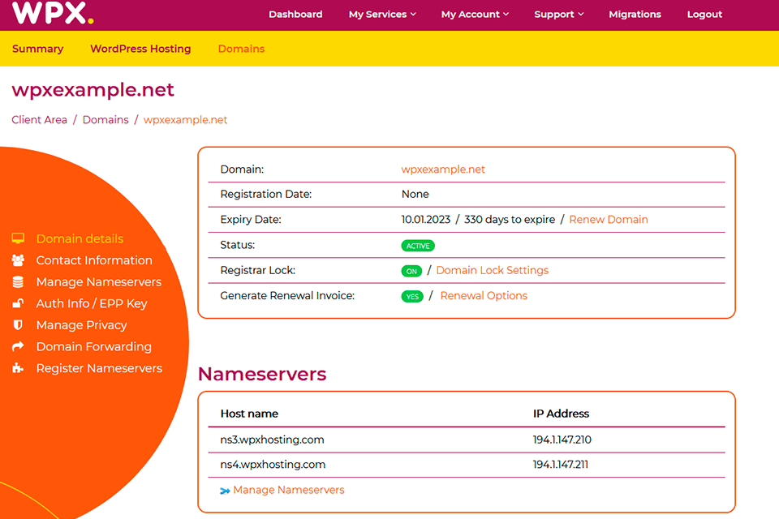The height and width of the screenshot is (519, 779).
Task: Click the green YES renewal invoice badge
Action: (412, 297)
